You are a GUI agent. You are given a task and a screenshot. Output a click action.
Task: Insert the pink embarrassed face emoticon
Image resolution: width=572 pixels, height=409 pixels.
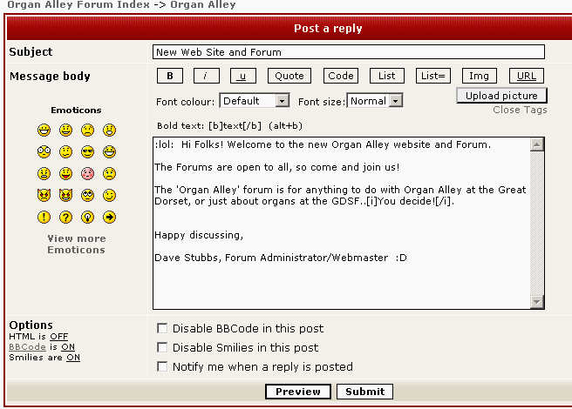[x=87, y=173]
